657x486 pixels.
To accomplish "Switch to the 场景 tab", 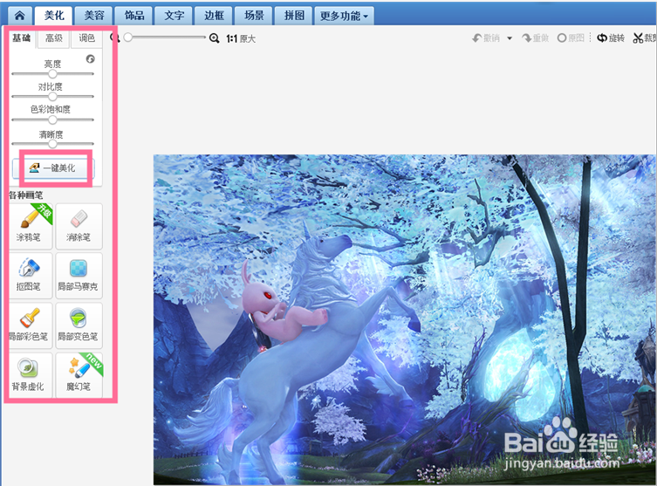I will coord(254,16).
